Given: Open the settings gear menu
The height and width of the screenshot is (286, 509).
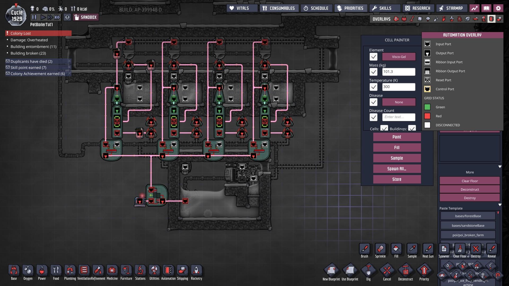Looking at the screenshot, I should coord(498,8).
